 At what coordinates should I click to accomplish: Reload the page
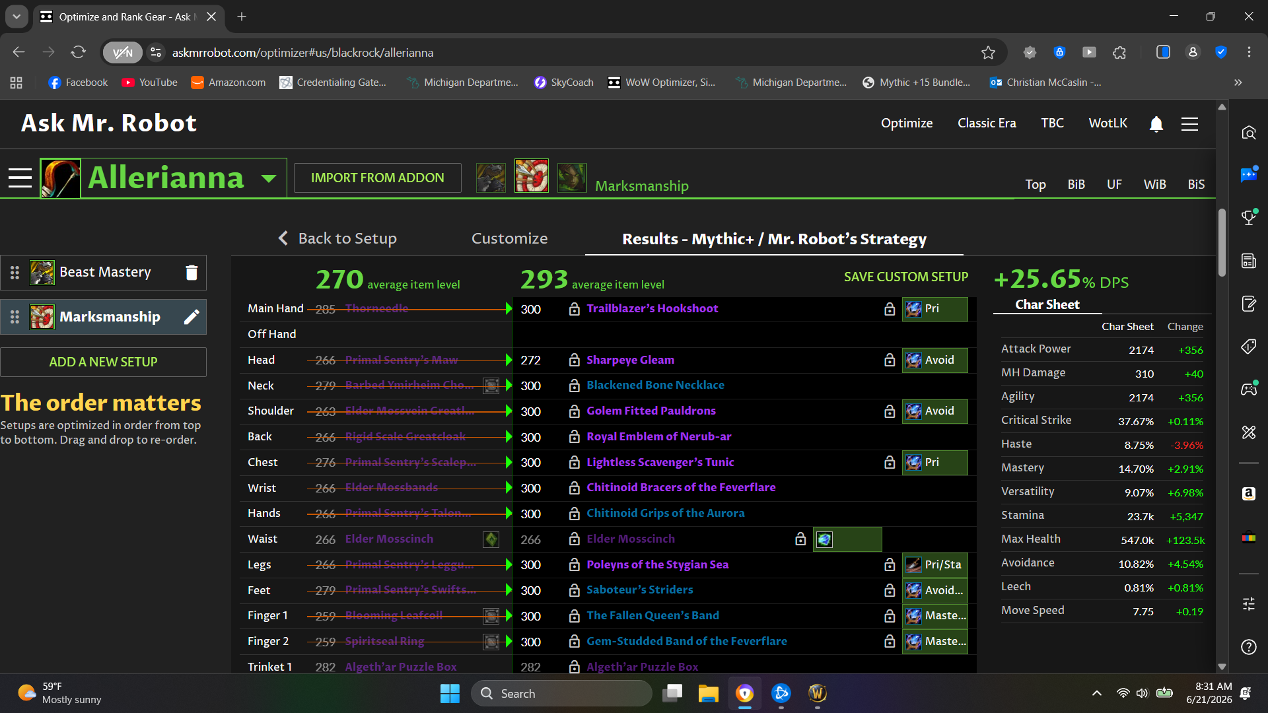(x=79, y=52)
